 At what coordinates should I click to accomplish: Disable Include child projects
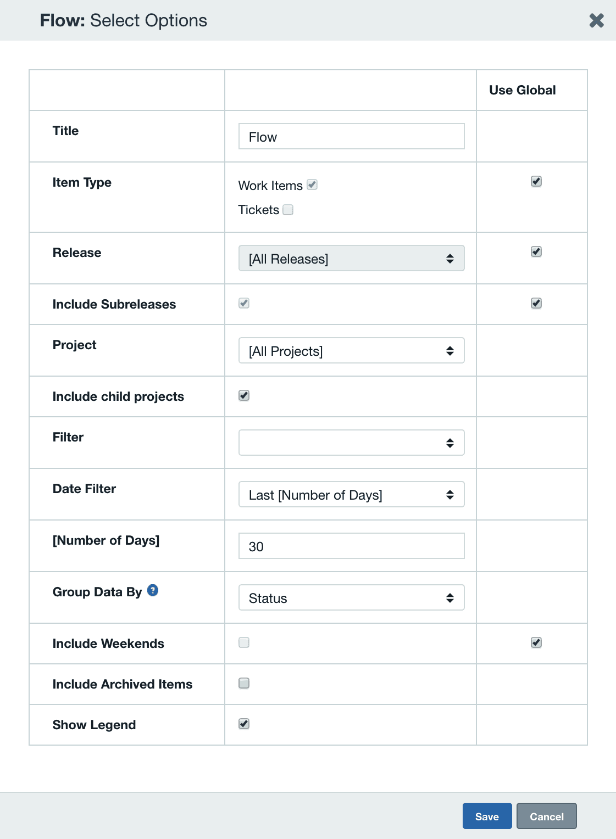tap(243, 395)
